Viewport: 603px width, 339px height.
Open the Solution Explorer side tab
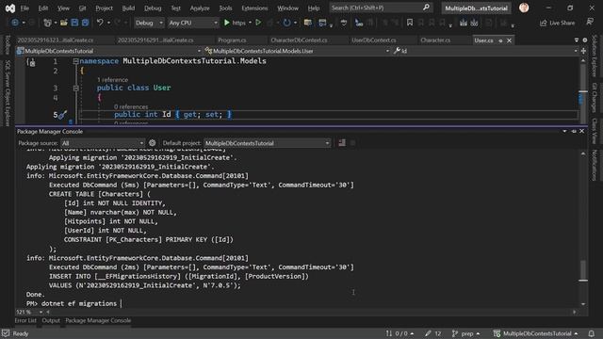pyautogui.click(x=595, y=56)
